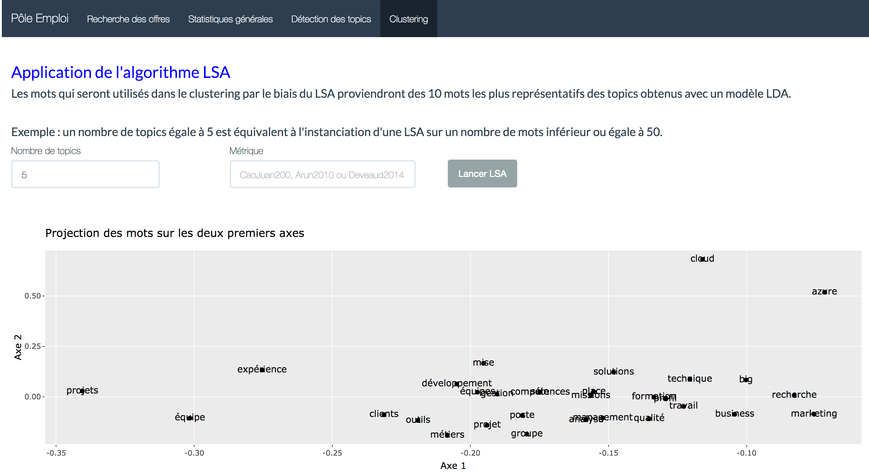Viewport: 869px width, 472px height.
Task: Open Statistiques générales
Action: tap(230, 19)
